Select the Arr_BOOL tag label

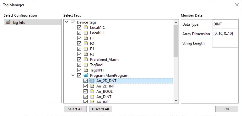coord(105,92)
